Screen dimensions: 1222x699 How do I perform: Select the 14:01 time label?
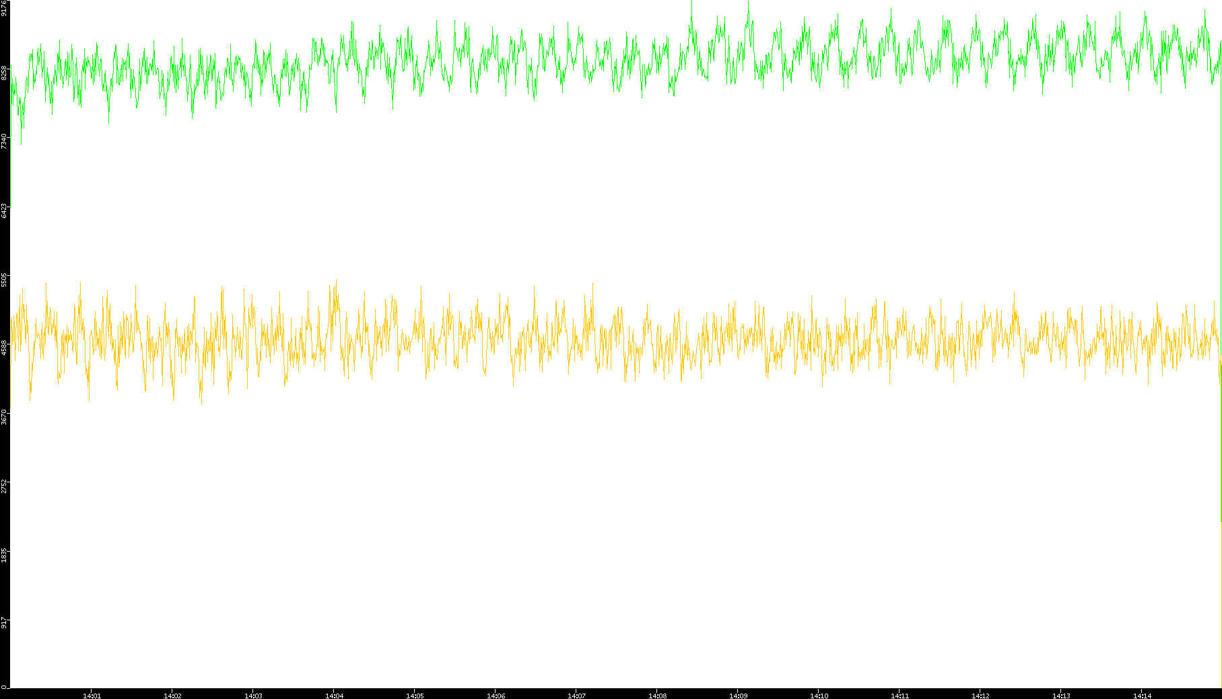tap(92, 696)
